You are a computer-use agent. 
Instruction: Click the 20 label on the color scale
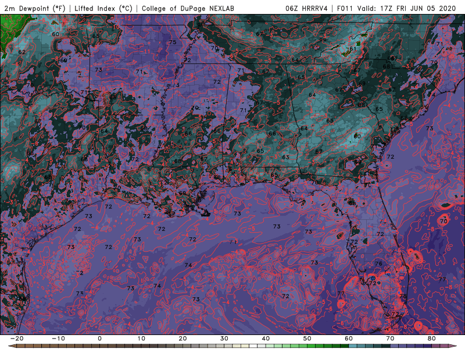pyautogui.click(x=183, y=339)
